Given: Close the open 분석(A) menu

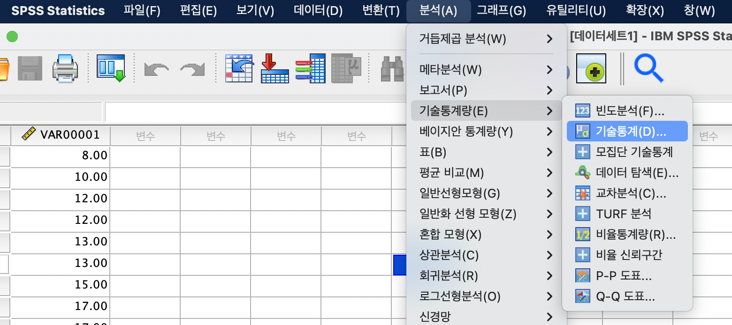Looking at the screenshot, I should [438, 11].
